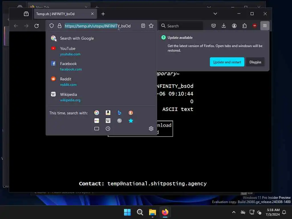Dismiss the Firefox update notification
292x219 pixels.
pyautogui.click(x=255, y=62)
